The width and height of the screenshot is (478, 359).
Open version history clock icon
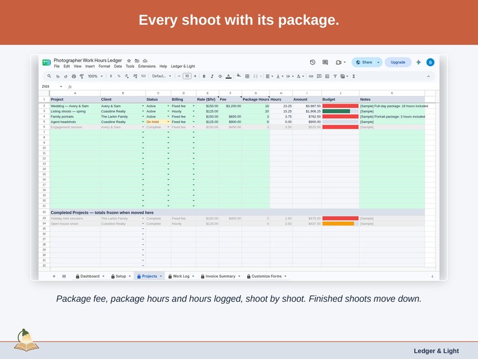(x=312, y=62)
